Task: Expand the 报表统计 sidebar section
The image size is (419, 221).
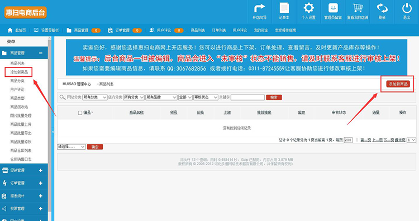Action: (x=41, y=196)
